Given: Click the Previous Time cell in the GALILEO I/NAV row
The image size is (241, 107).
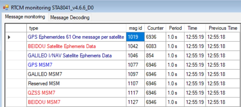Looking at the screenshot, I should click(223, 56).
